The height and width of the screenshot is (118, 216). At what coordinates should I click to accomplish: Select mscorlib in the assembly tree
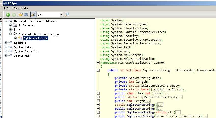point(20,43)
